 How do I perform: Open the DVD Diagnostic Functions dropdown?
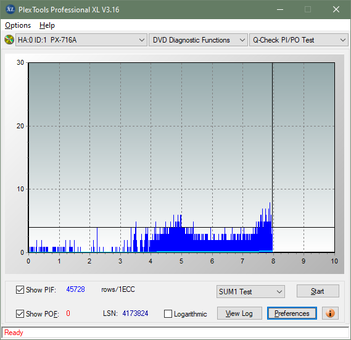(198, 40)
